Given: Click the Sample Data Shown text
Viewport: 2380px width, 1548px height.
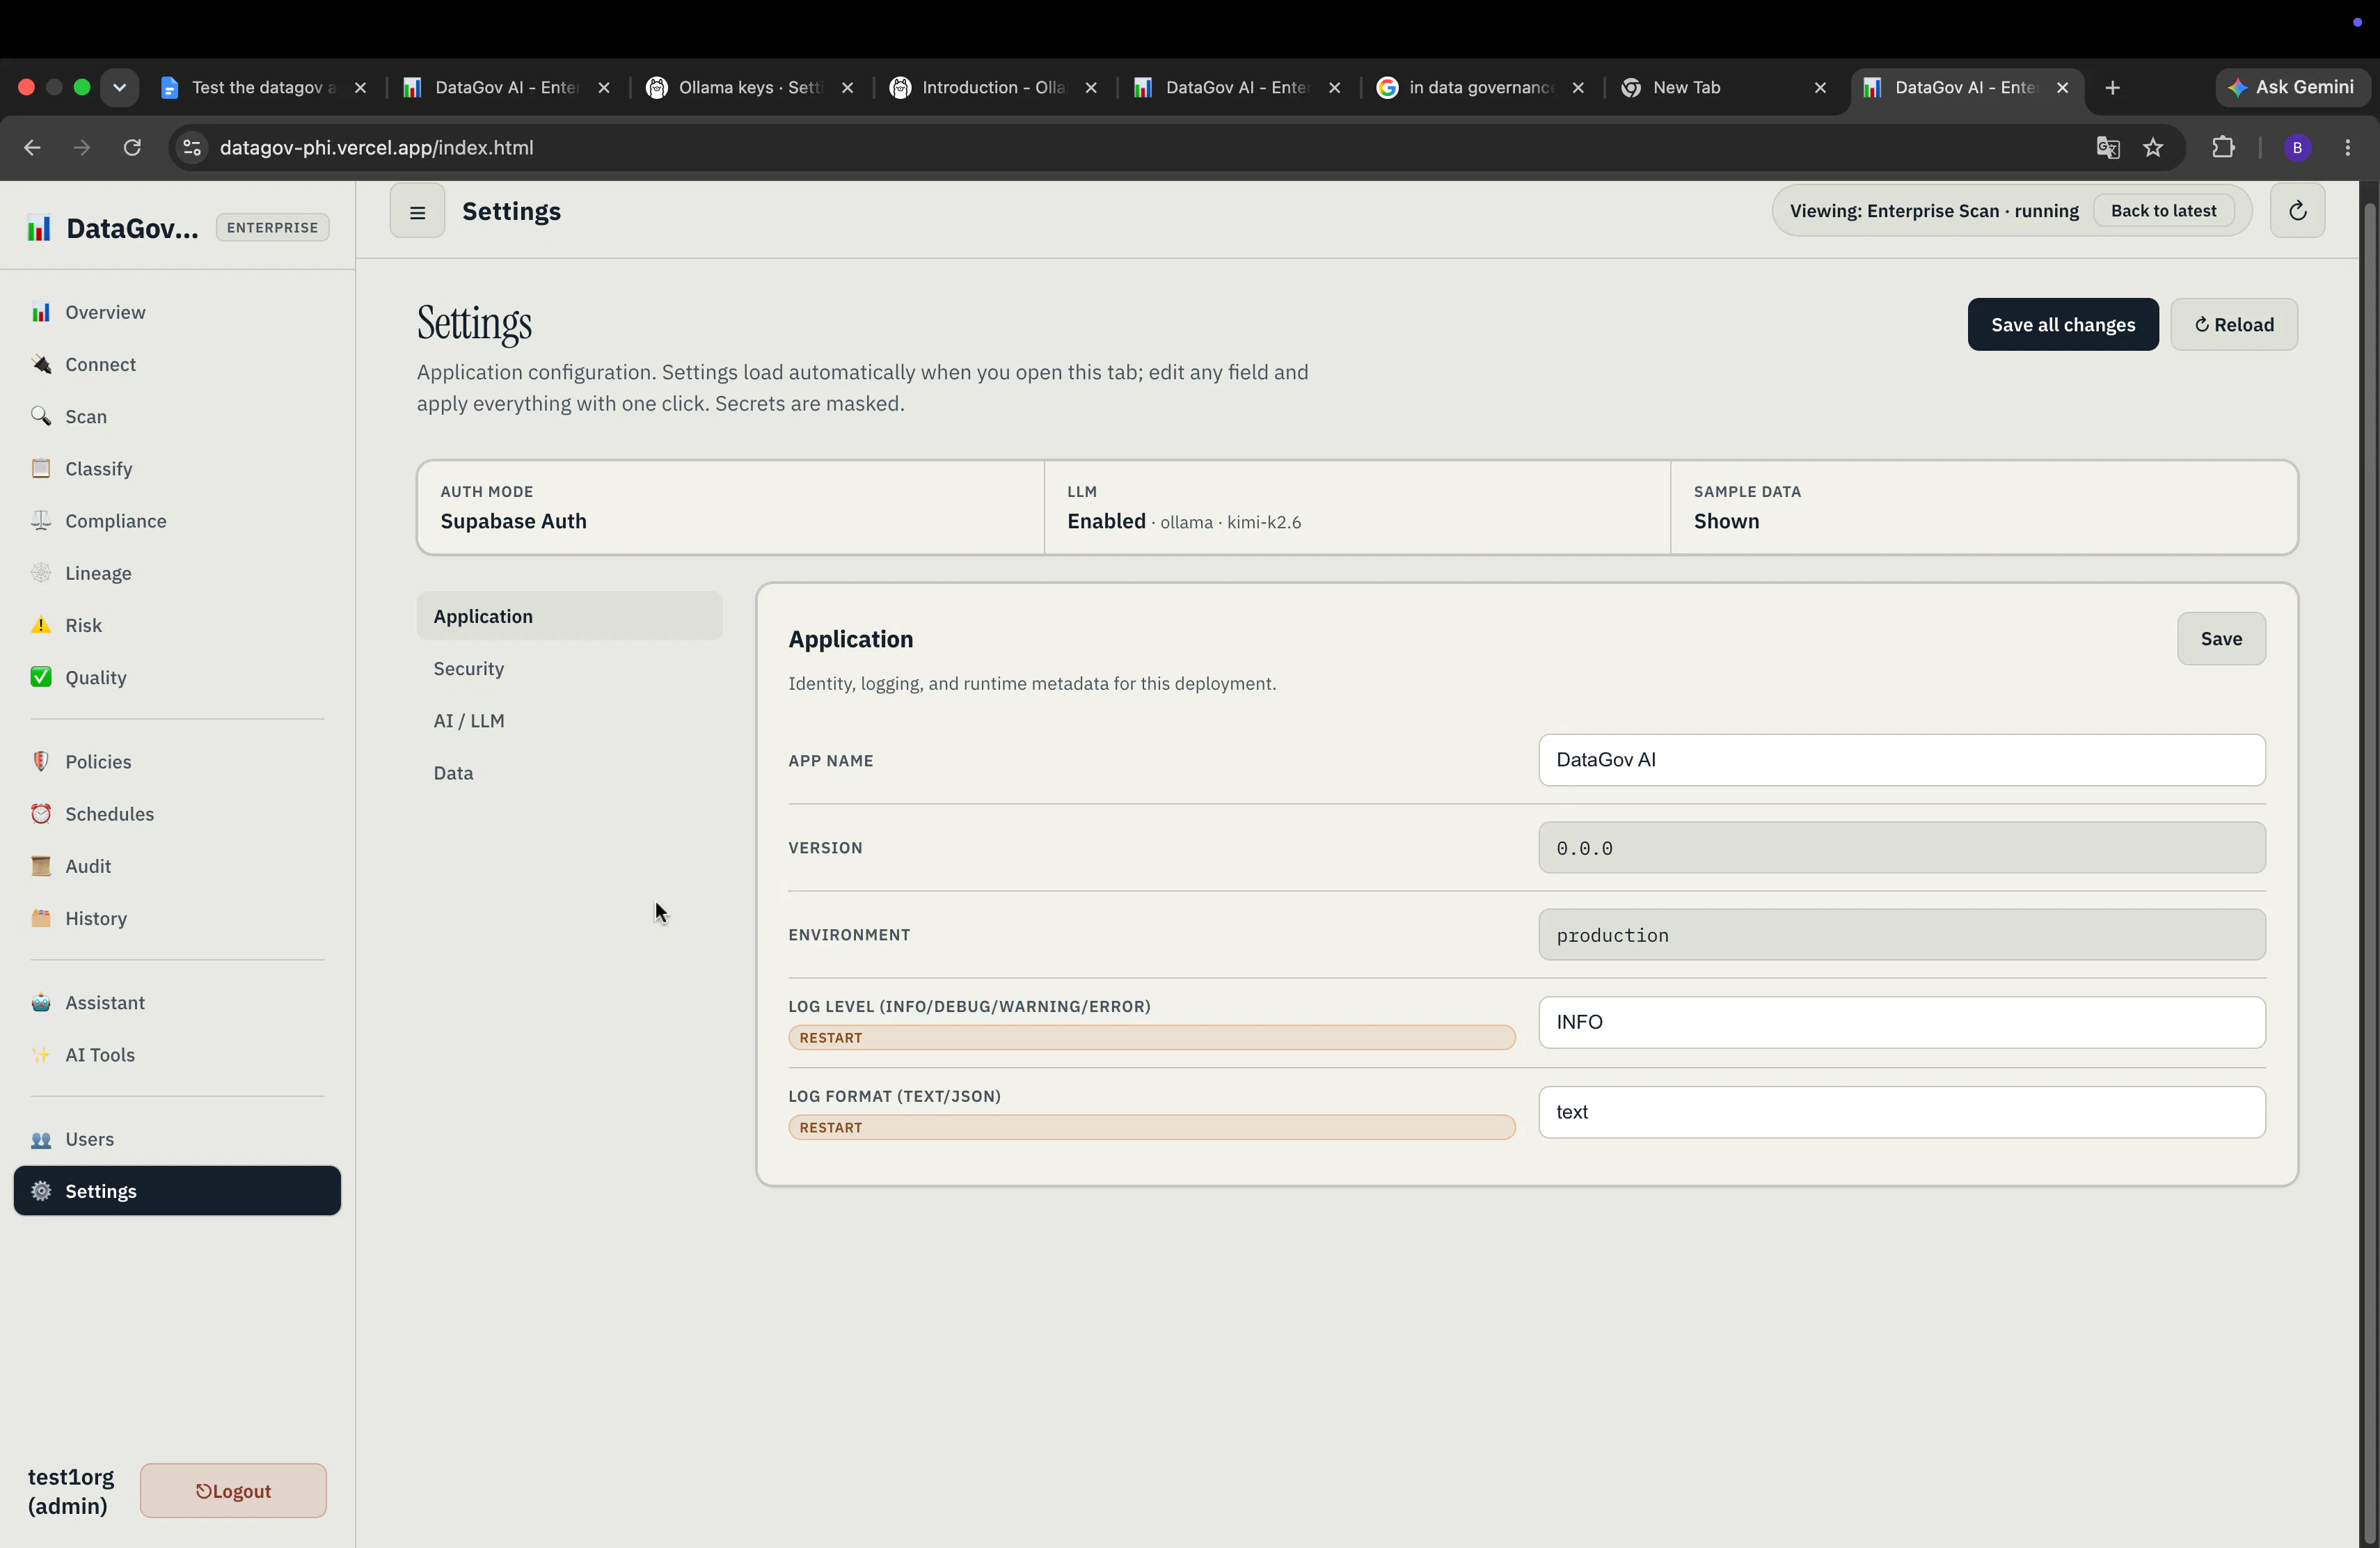Looking at the screenshot, I should [1726, 521].
